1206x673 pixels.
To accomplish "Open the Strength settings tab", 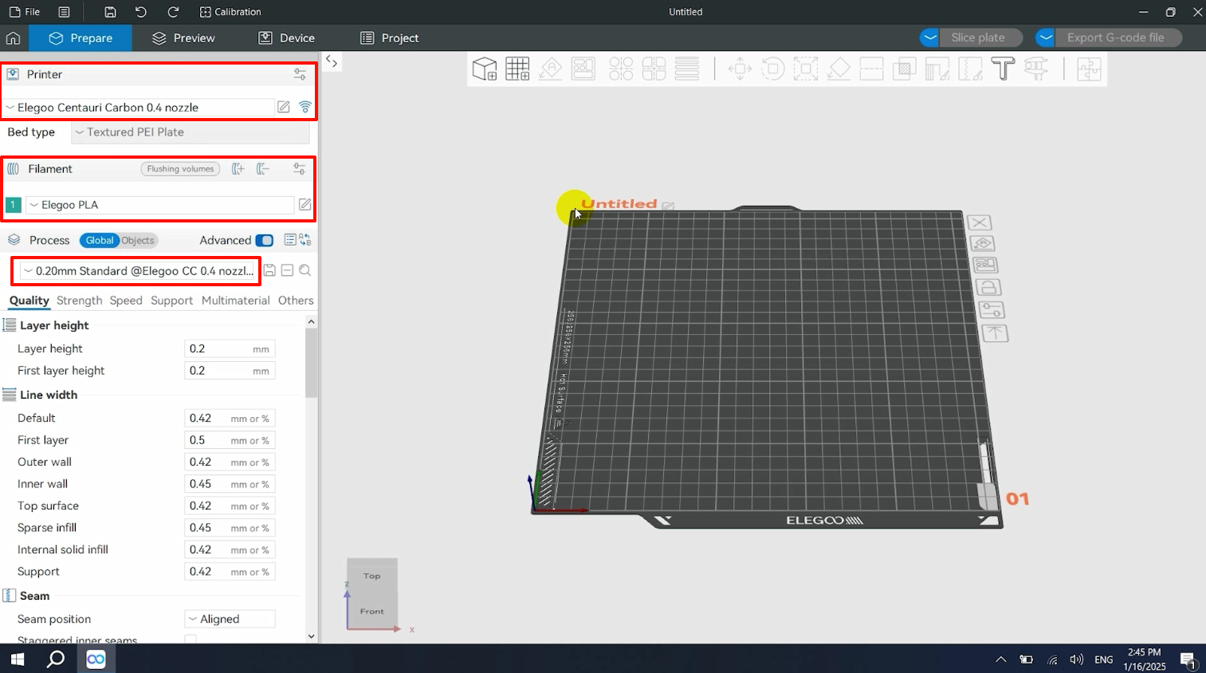I will coord(79,301).
